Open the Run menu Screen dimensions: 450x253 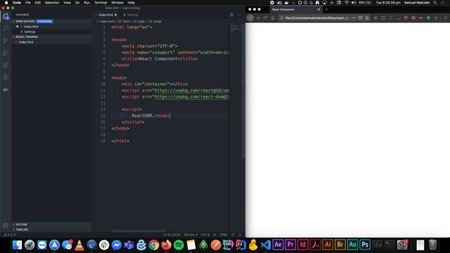[86, 3]
